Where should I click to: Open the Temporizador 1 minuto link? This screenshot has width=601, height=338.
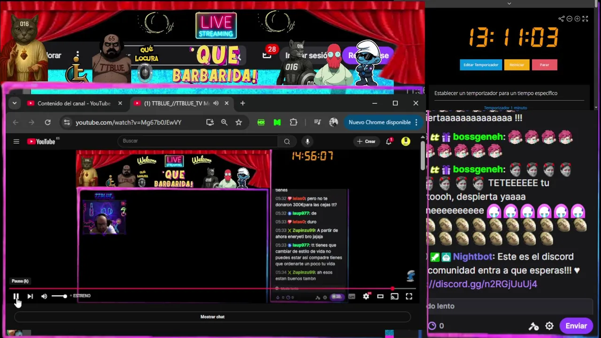(505, 108)
